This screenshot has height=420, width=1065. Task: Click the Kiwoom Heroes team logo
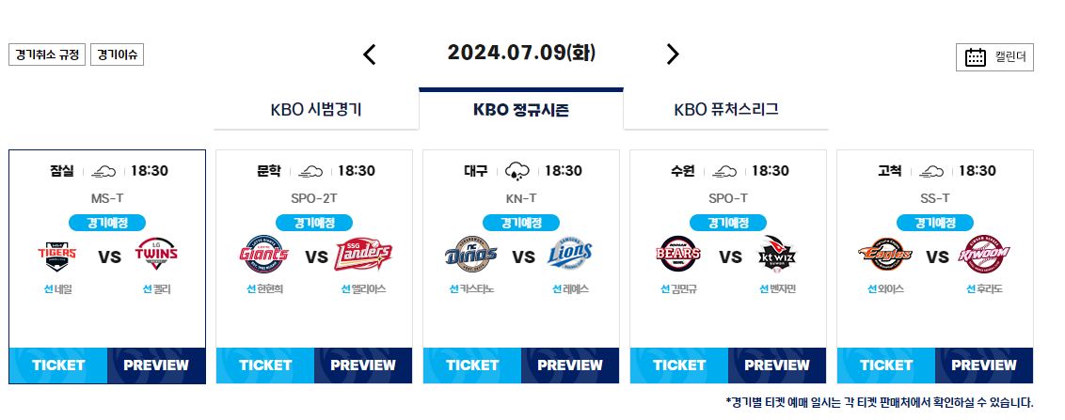[x=984, y=255]
